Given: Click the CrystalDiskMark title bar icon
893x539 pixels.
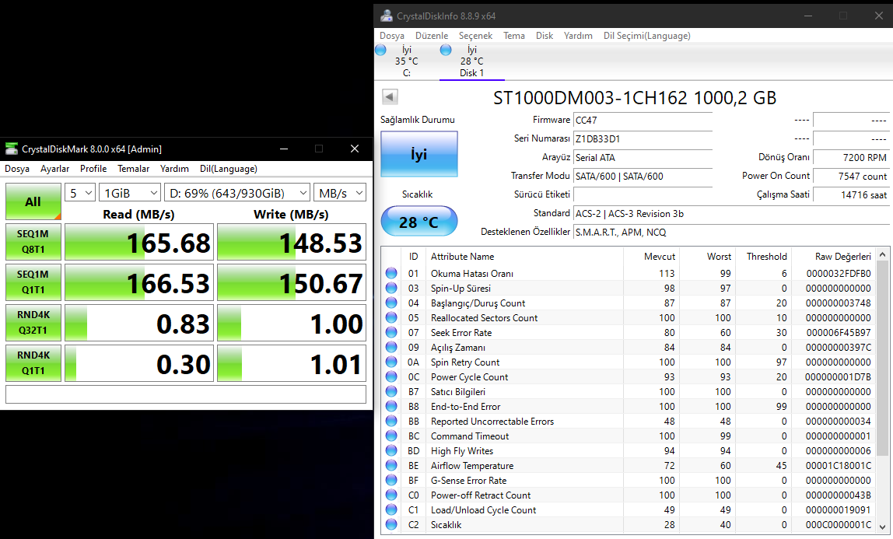Looking at the screenshot, I should coord(11,149).
